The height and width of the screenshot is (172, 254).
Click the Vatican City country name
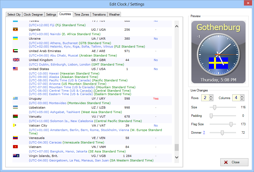[38, 125]
